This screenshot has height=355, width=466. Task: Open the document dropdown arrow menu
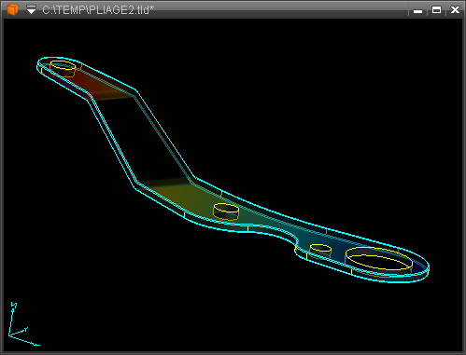(31, 10)
